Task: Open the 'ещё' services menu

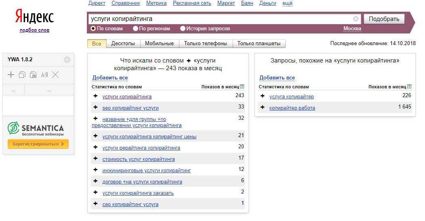Action: (287, 3)
